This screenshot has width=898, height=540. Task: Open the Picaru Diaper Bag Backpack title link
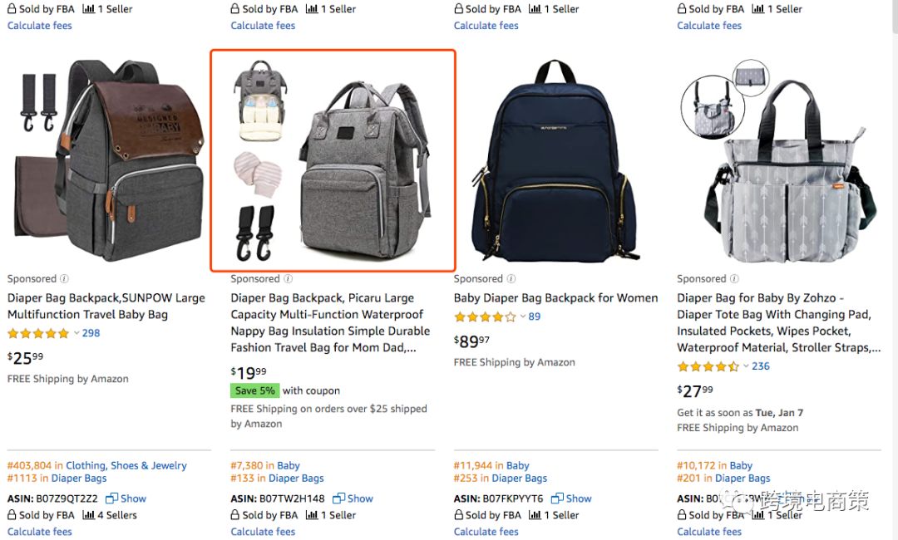[329, 322]
